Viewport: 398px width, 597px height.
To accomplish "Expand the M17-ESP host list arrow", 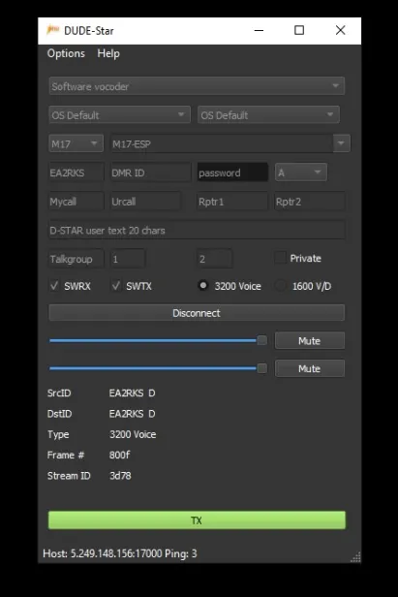I will [x=341, y=143].
